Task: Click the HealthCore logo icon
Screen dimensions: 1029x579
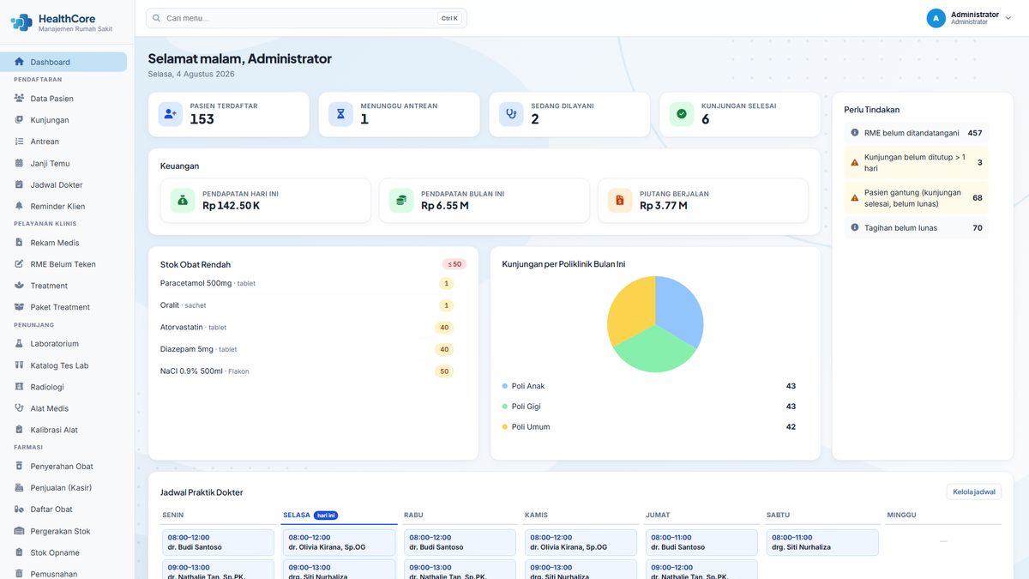Action: (21, 22)
